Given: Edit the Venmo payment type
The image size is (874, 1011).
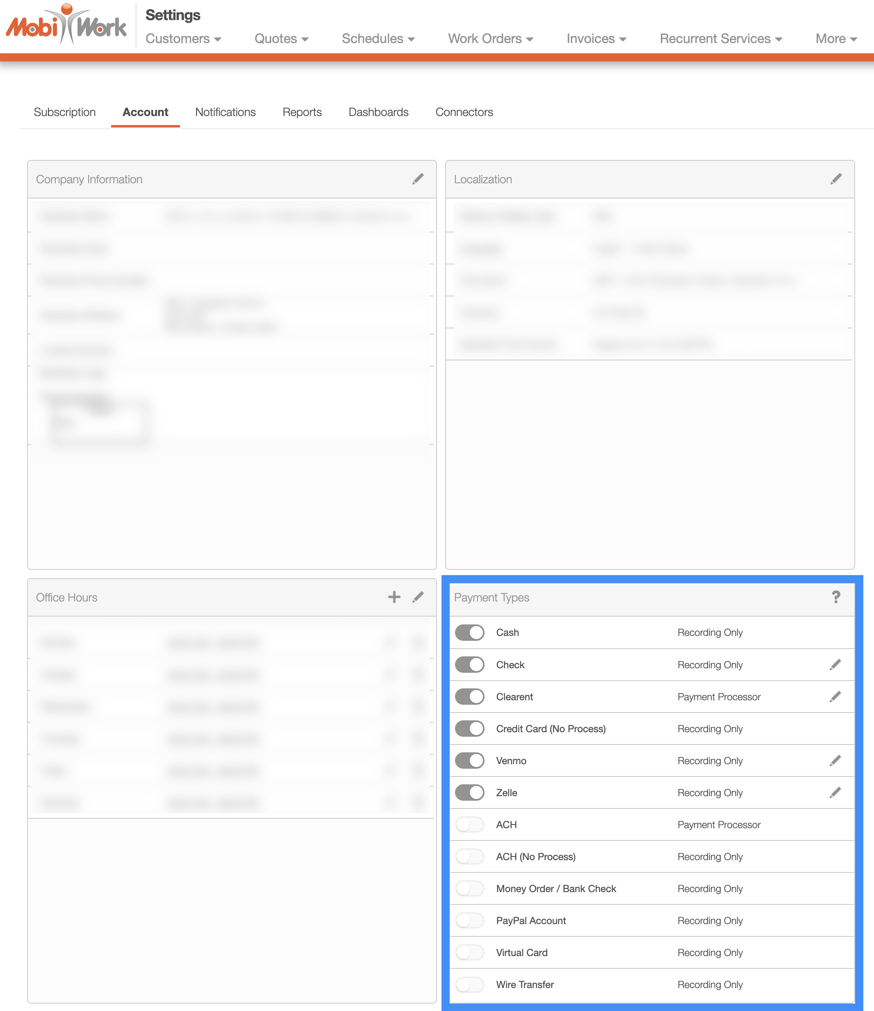Looking at the screenshot, I should tap(835, 761).
